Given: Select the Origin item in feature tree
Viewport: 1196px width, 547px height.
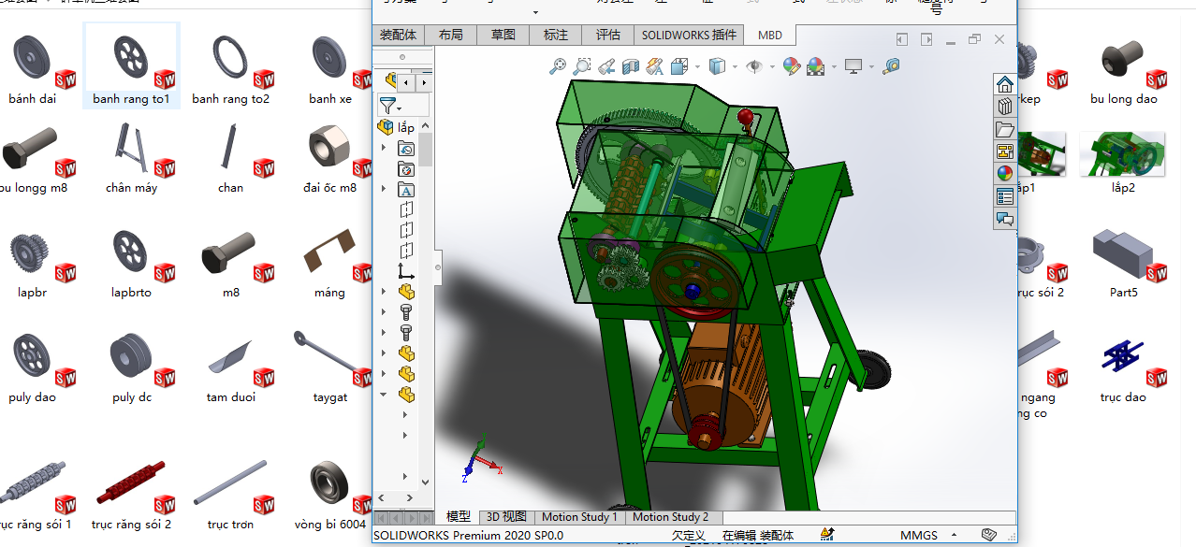Looking at the screenshot, I should (406, 271).
